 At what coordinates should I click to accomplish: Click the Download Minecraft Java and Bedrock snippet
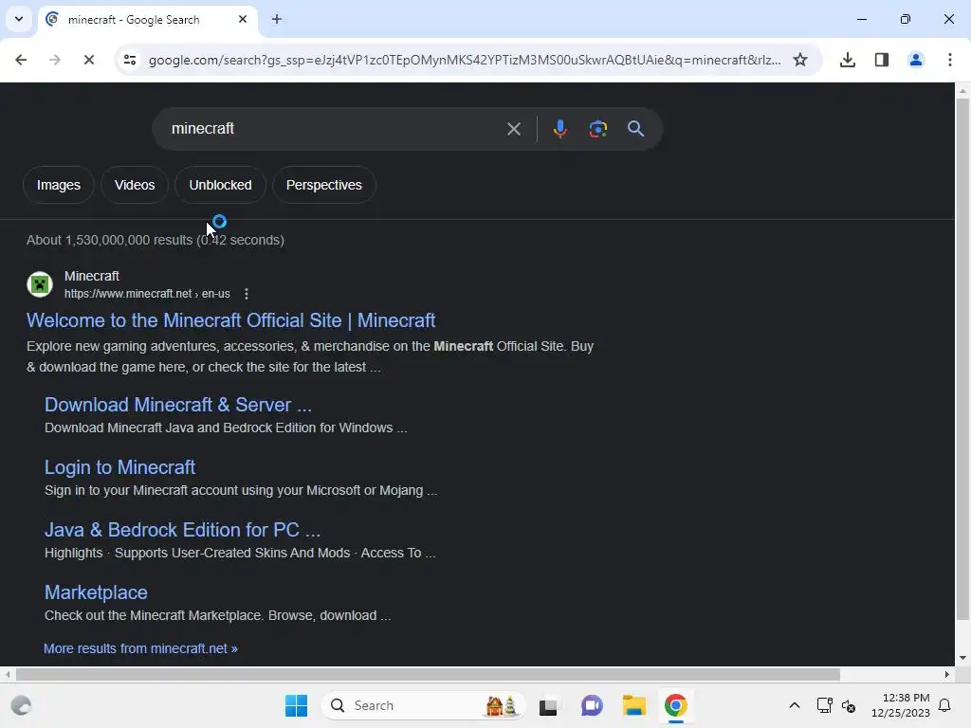tap(226, 428)
